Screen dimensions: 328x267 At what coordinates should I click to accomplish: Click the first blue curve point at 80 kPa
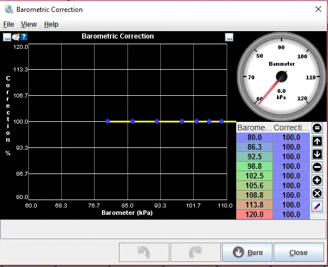[108, 121]
